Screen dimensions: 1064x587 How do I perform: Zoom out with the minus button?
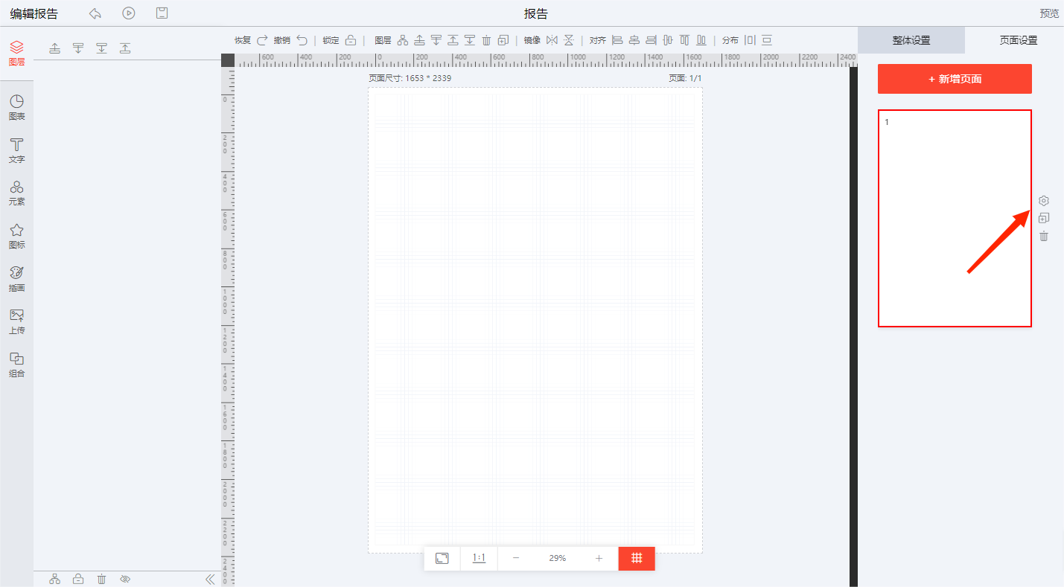[516, 558]
